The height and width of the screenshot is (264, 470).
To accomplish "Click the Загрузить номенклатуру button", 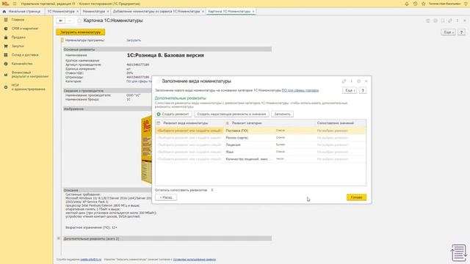I will [x=81, y=32].
